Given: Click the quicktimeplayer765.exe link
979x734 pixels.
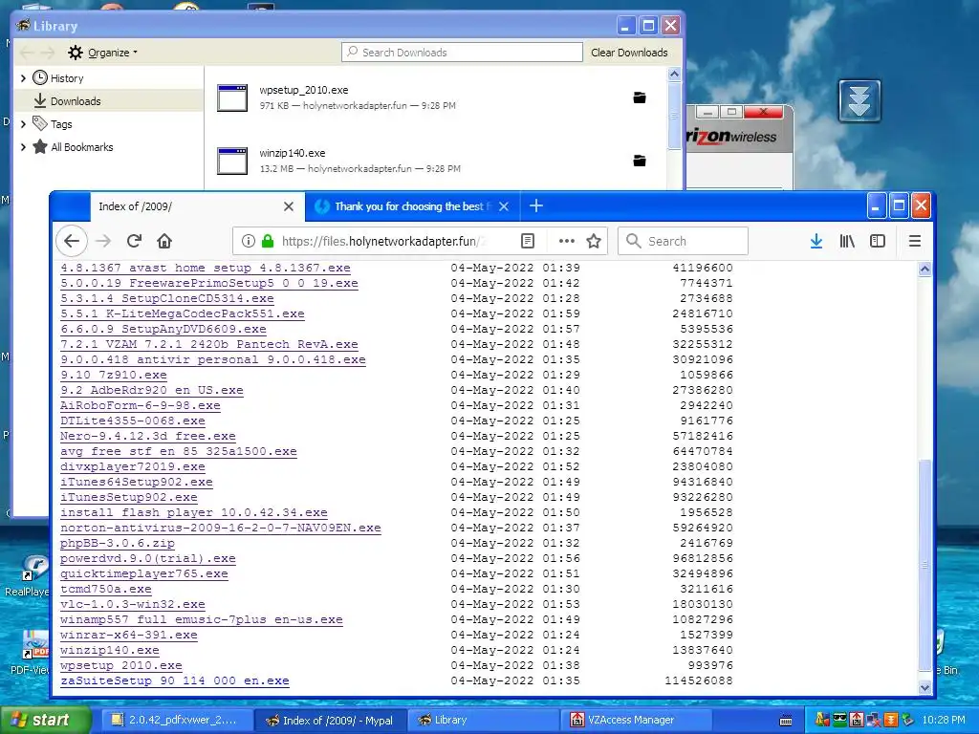Looking at the screenshot, I should coord(144,573).
